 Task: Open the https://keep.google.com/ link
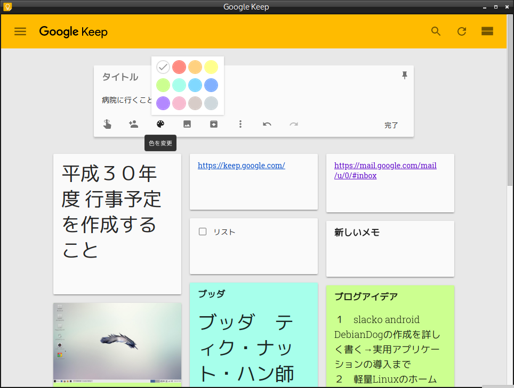(241, 165)
